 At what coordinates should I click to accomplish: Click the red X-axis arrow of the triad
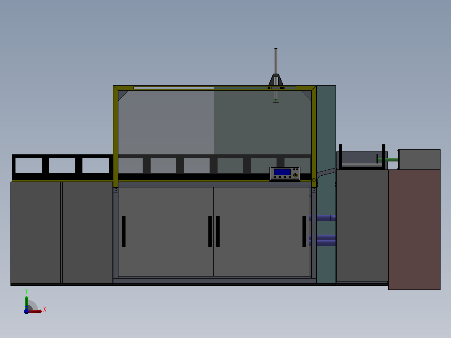click(36, 311)
